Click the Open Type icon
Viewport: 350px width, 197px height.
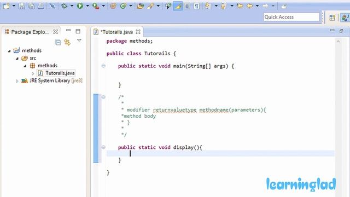pyautogui.click(x=141, y=6)
